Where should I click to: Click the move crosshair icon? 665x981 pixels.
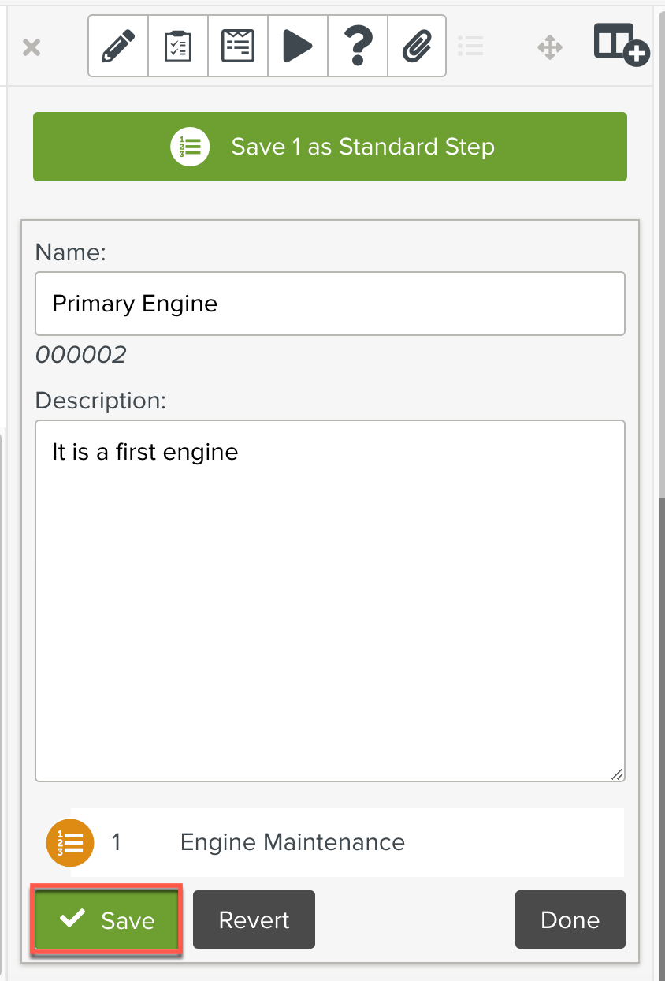click(549, 46)
